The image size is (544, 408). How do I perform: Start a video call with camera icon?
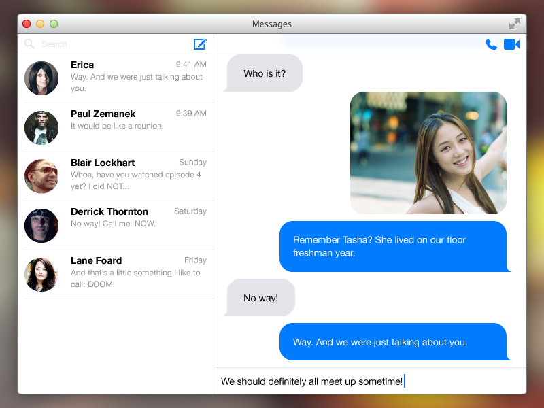[511, 44]
